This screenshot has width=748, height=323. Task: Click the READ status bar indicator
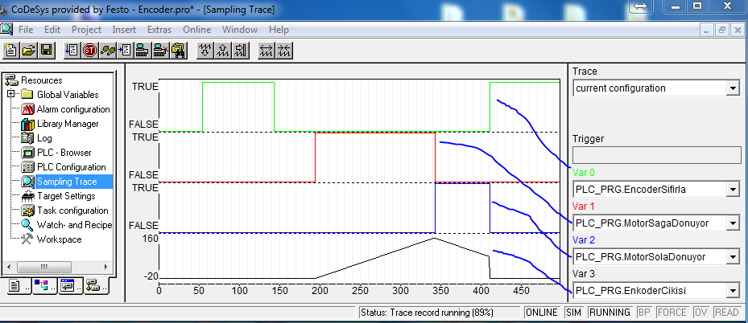[726, 313]
